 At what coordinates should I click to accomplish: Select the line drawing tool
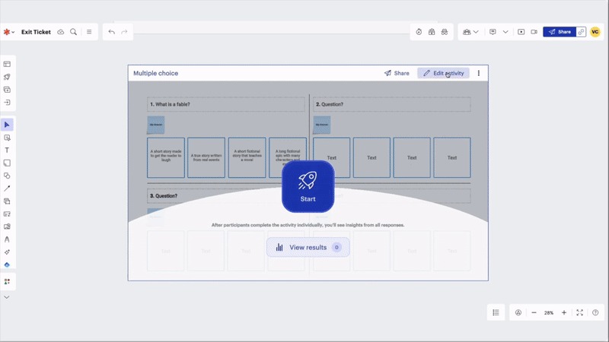[x=7, y=188]
